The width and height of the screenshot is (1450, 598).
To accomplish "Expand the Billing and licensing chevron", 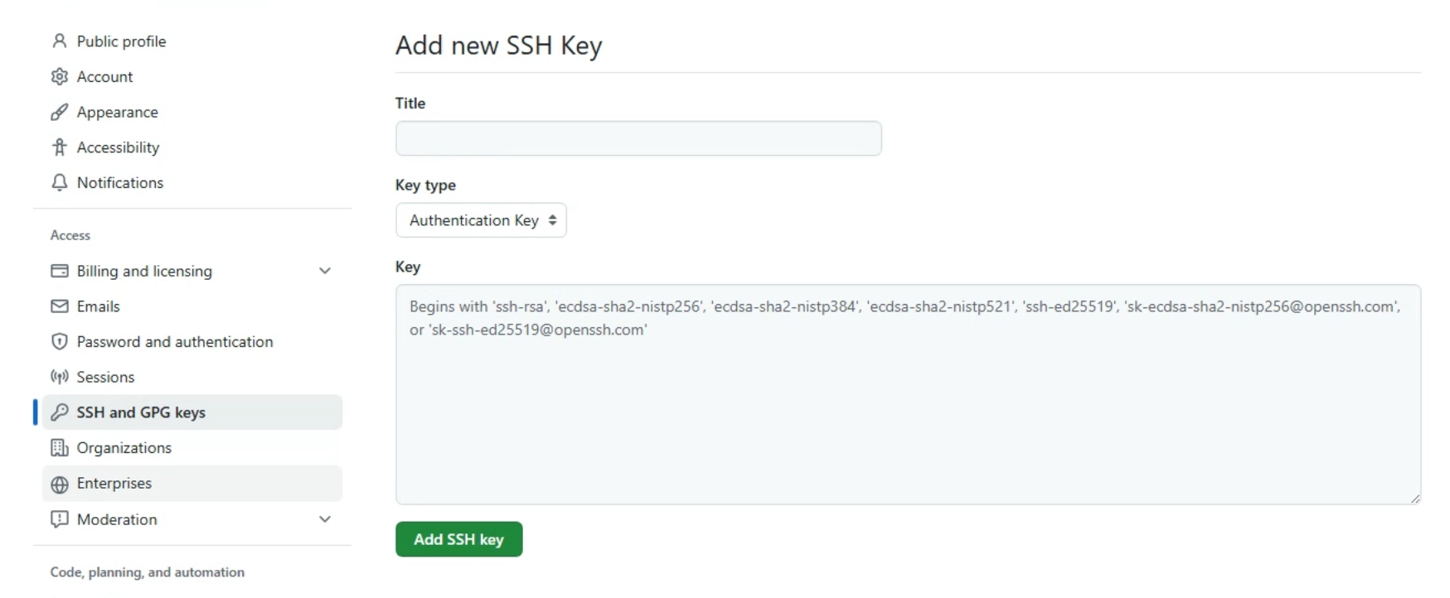I will [325, 271].
